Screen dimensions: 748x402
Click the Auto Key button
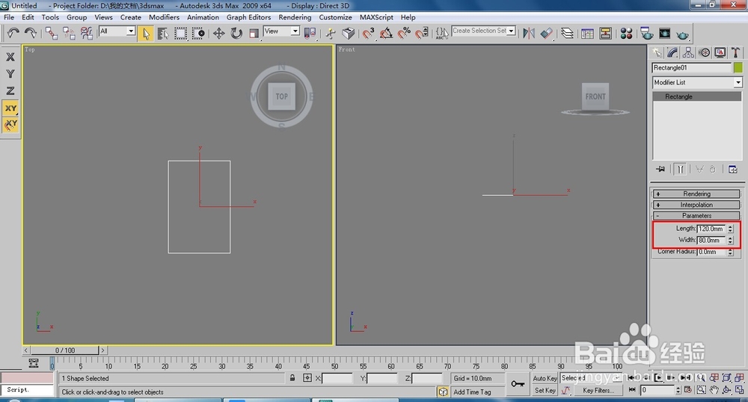[x=545, y=378]
